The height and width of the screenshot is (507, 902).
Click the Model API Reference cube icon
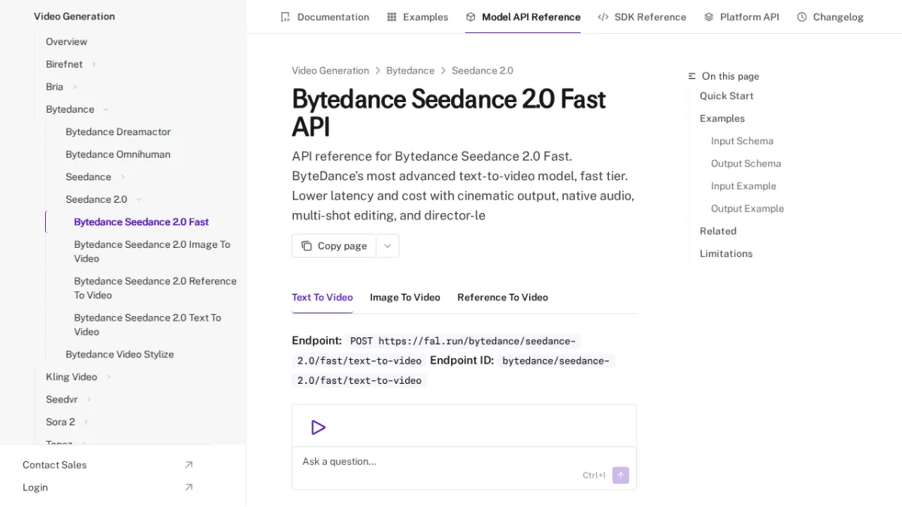pos(471,17)
